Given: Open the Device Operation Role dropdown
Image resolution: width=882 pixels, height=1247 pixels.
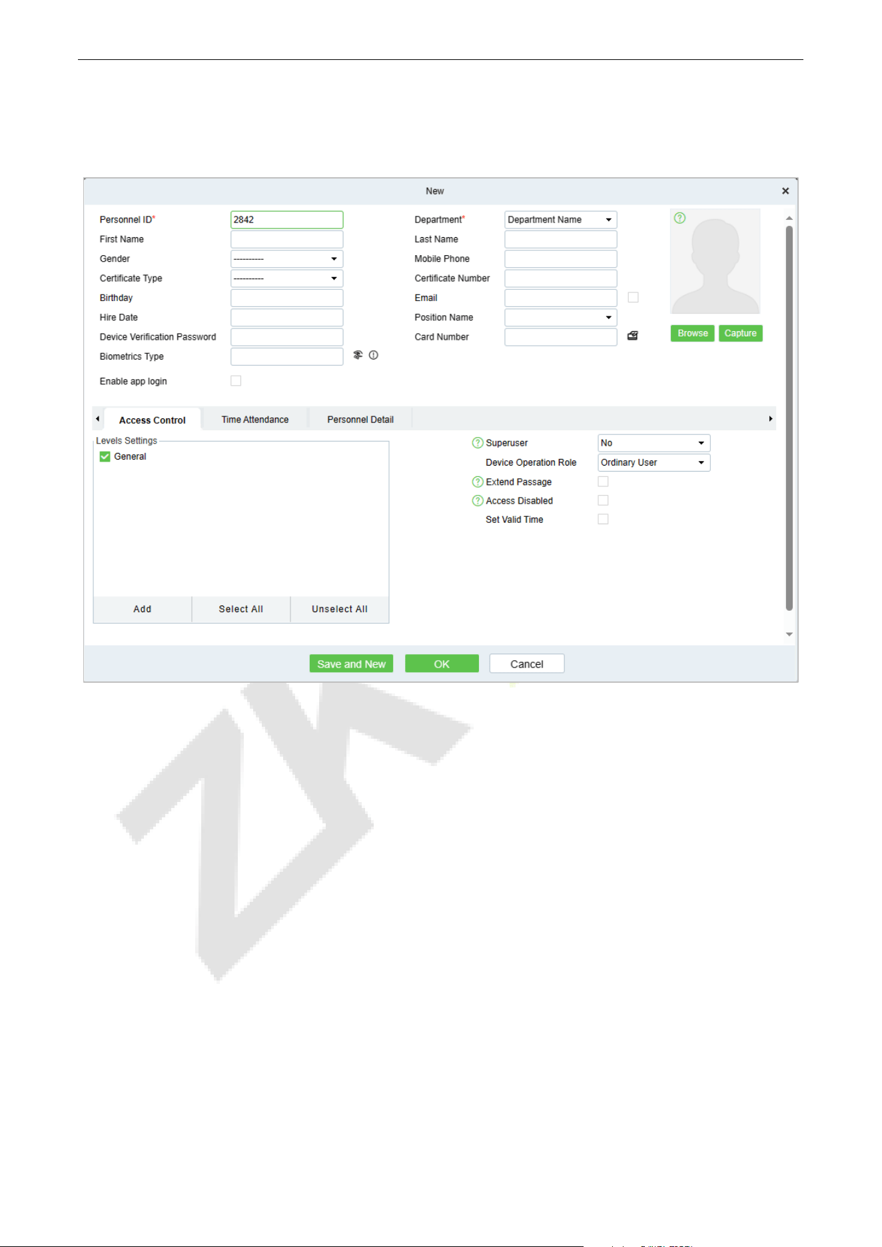Looking at the screenshot, I should point(654,462).
